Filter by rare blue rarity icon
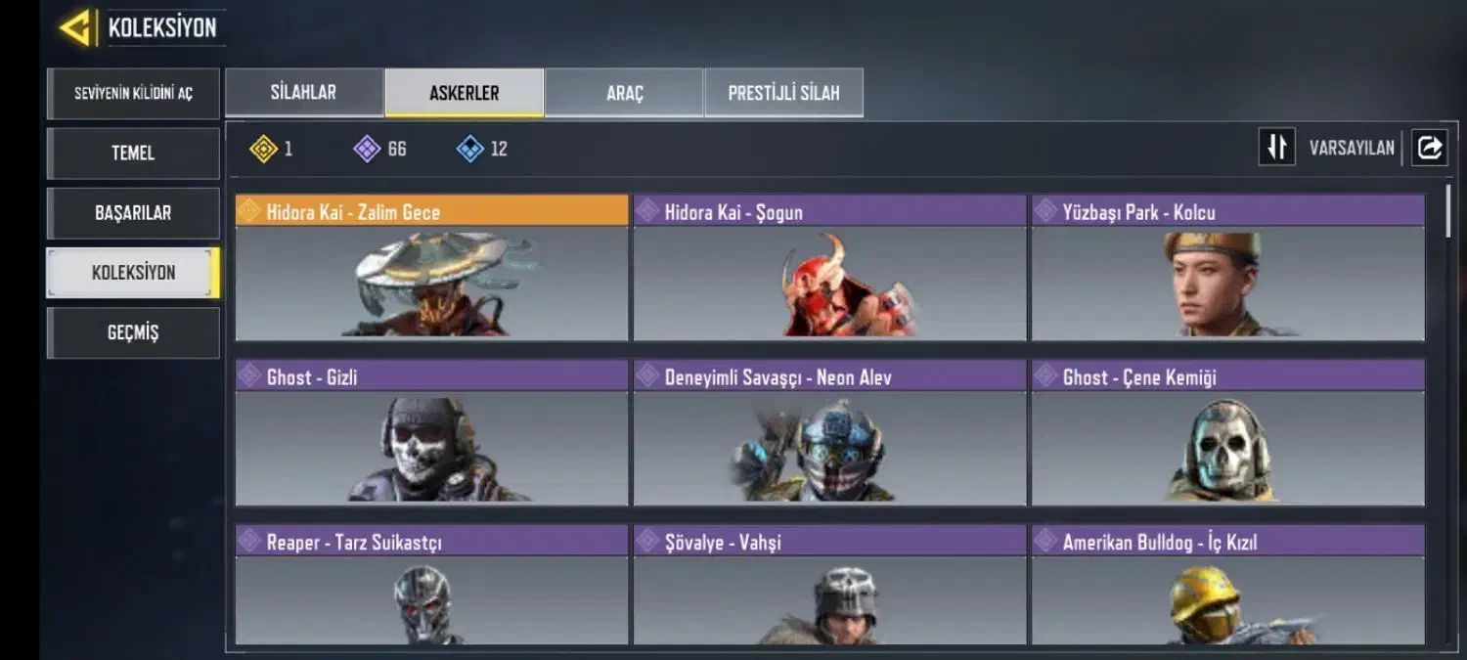 click(470, 149)
